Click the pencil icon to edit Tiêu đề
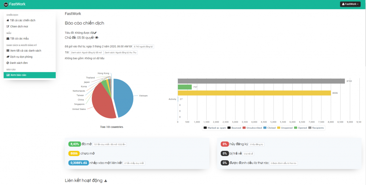Screen dimensions: 366x185 pyautogui.click(x=95, y=33)
